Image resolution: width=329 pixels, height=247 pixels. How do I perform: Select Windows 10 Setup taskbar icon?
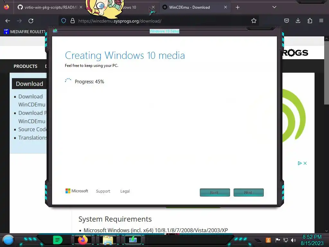click(133, 240)
